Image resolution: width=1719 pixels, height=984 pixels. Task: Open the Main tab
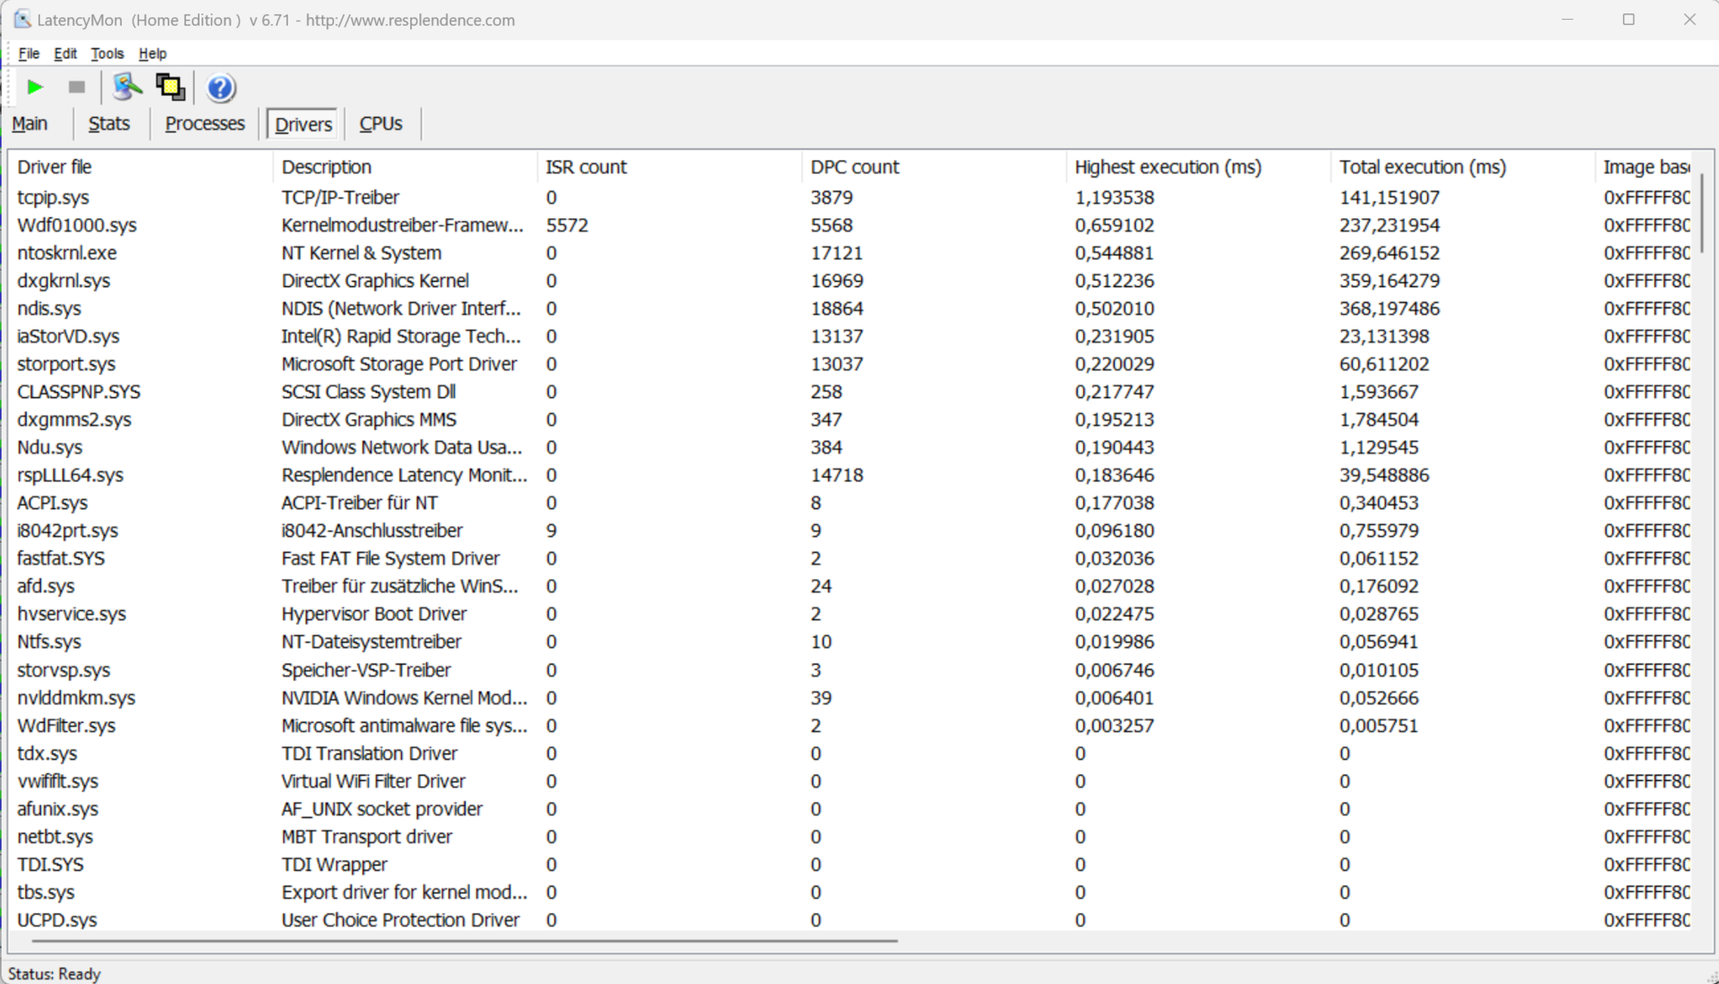[x=30, y=123]
